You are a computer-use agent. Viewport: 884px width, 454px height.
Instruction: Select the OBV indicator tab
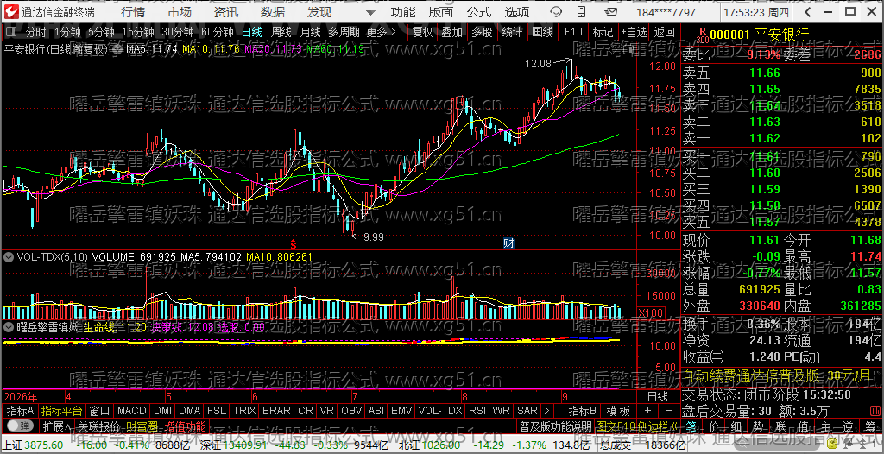[x=352, y=411]
